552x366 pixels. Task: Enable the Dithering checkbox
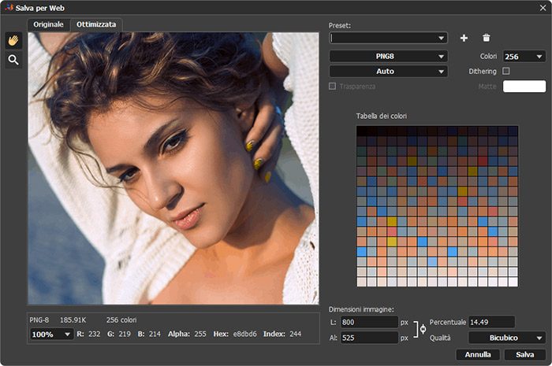(x=506, y=71)
